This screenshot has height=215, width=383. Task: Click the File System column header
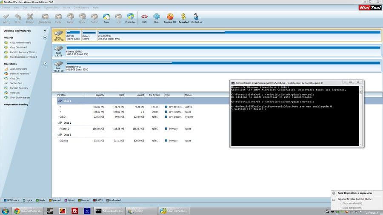tap(154, 95)
